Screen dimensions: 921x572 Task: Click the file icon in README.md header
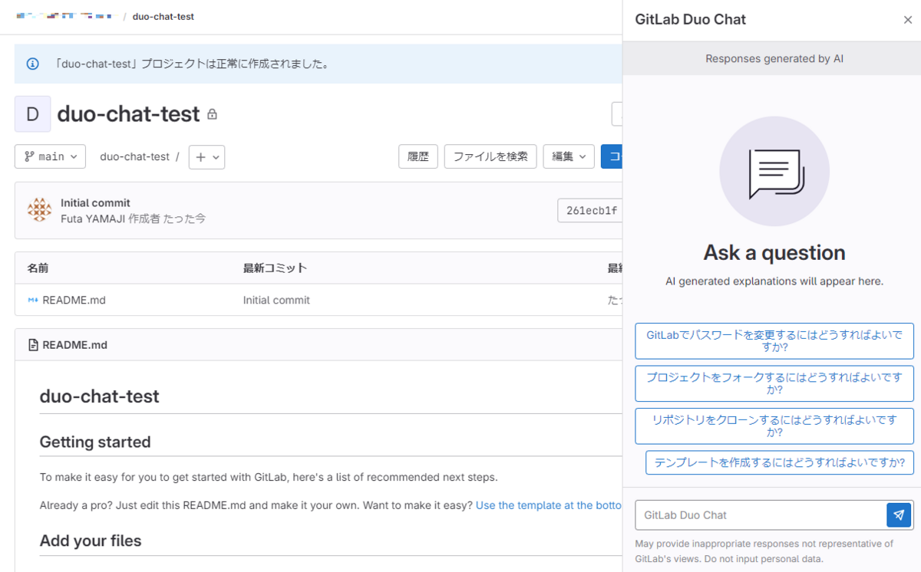click(x=33, y=345)
